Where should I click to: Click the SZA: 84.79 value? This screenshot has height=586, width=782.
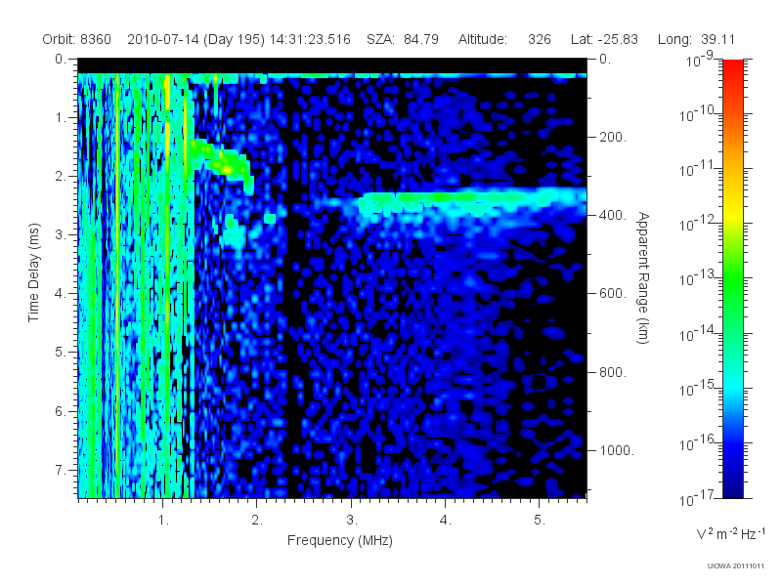point(403,39)
